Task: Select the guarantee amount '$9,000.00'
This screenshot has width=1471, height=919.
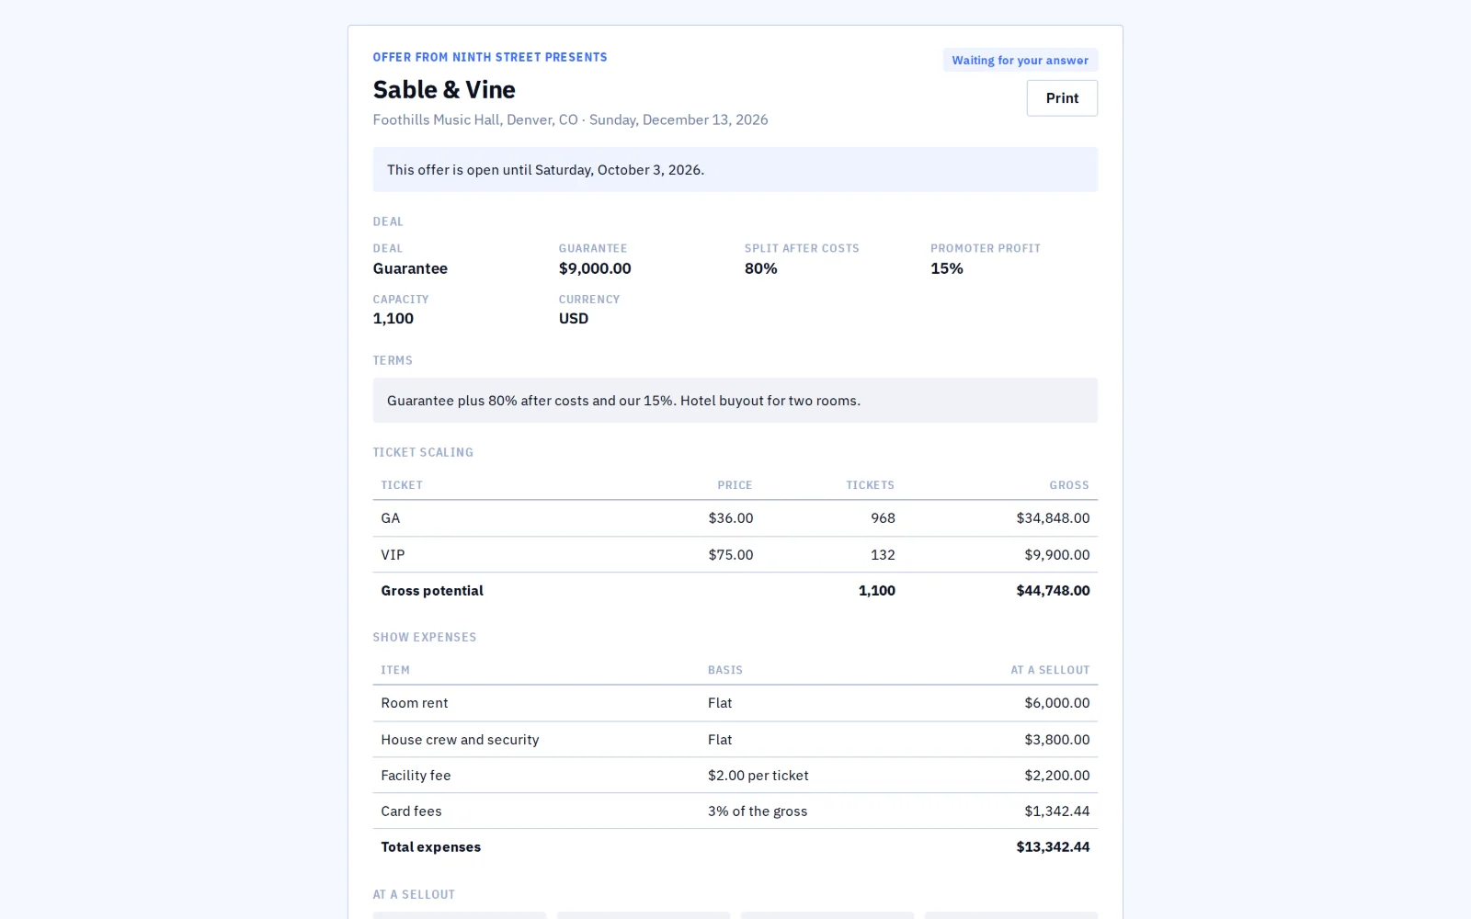Action: pyautogui.click(x=595, y=268)
